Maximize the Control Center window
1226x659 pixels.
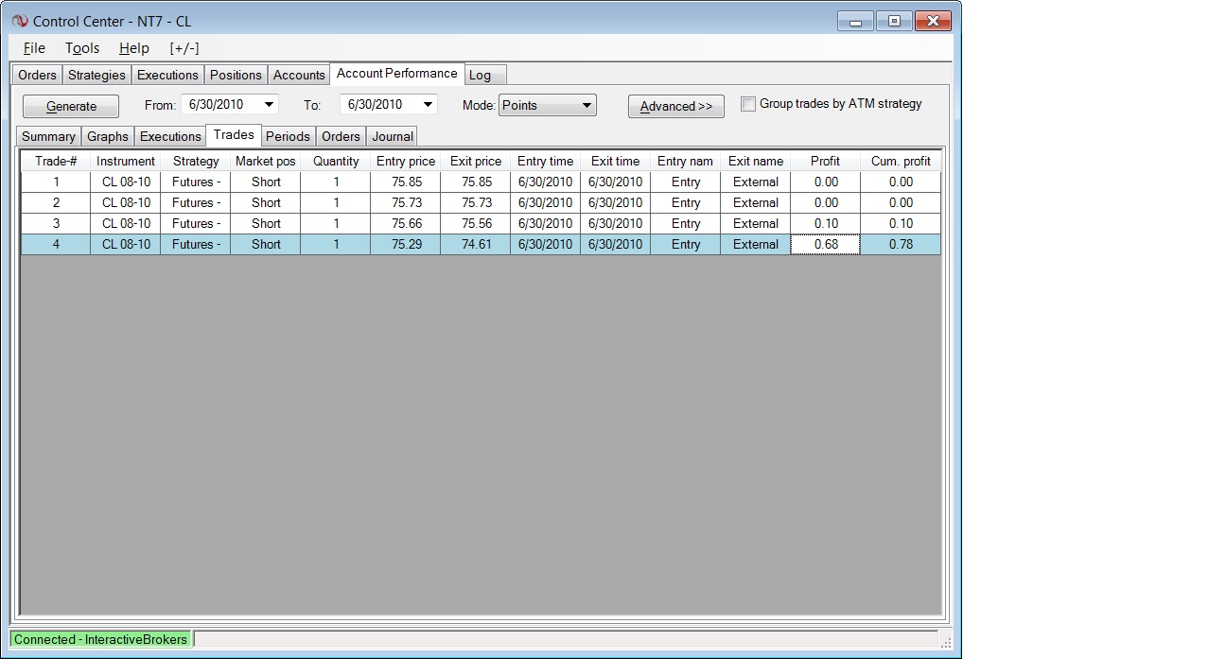[893, 21]
